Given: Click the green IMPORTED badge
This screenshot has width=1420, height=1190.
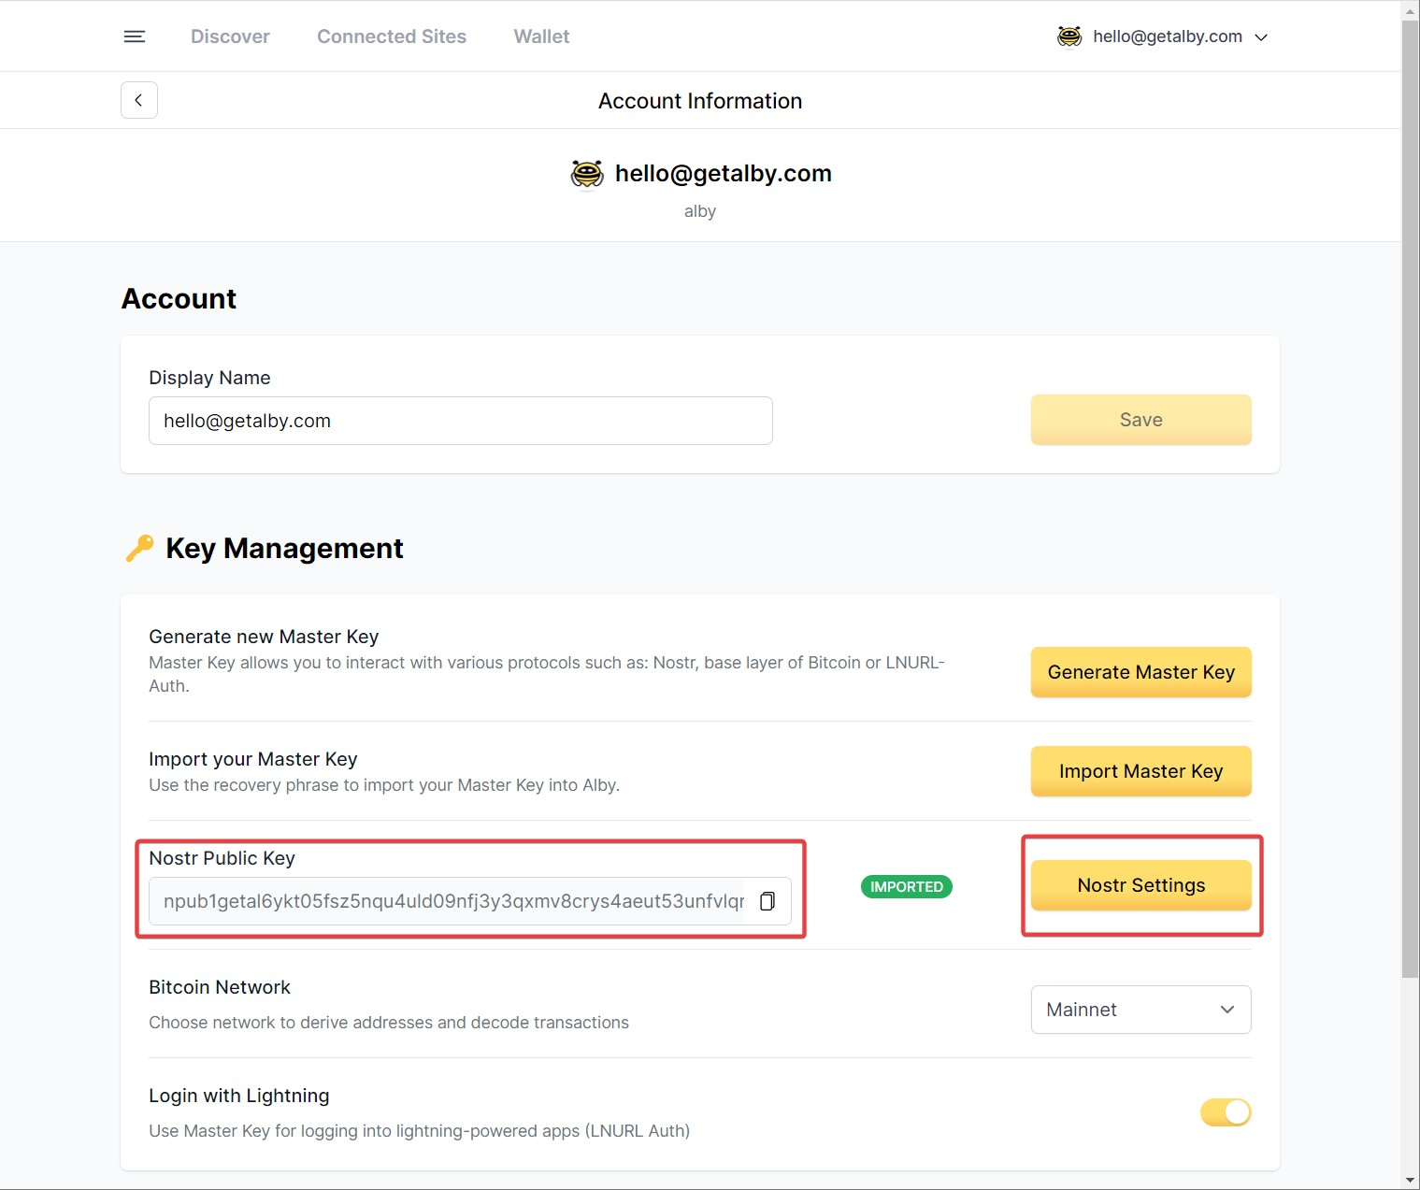Looking at the screenshot, I should coord(906,886).
